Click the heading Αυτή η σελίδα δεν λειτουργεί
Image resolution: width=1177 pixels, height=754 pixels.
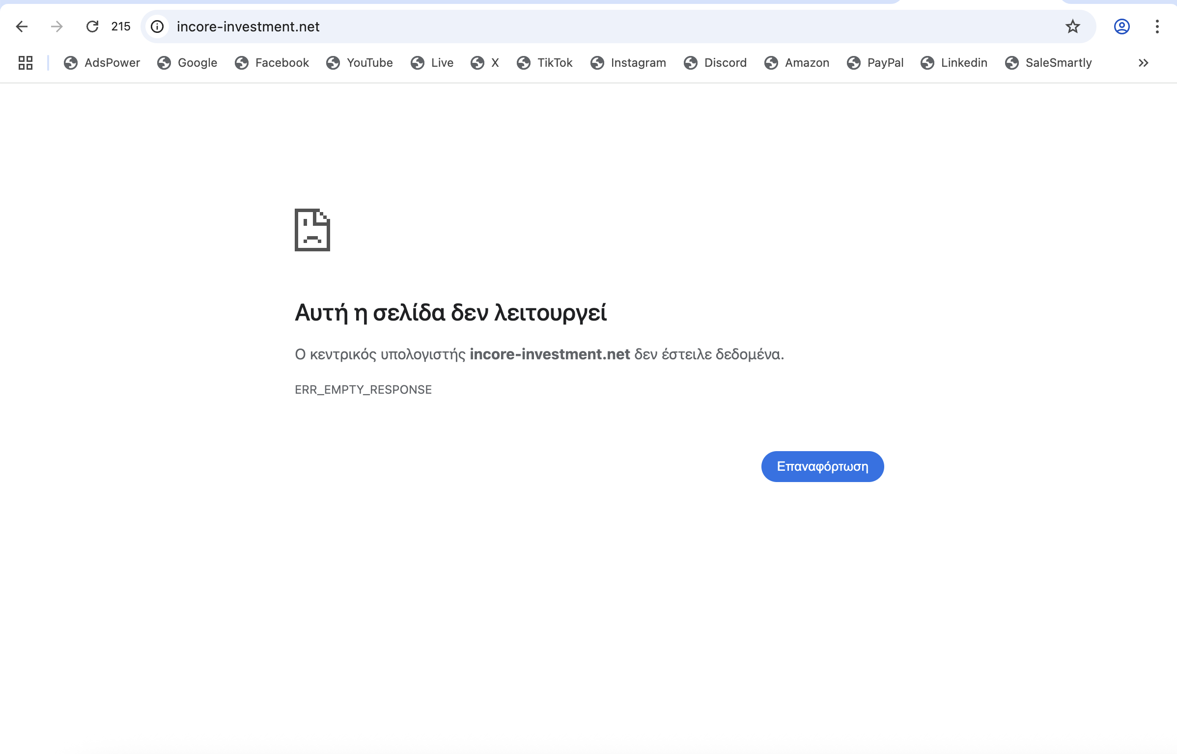tap(450, 313)
